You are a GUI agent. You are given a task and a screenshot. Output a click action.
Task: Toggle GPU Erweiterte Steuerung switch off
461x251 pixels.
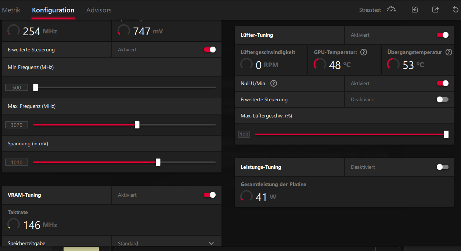point(210,50)
